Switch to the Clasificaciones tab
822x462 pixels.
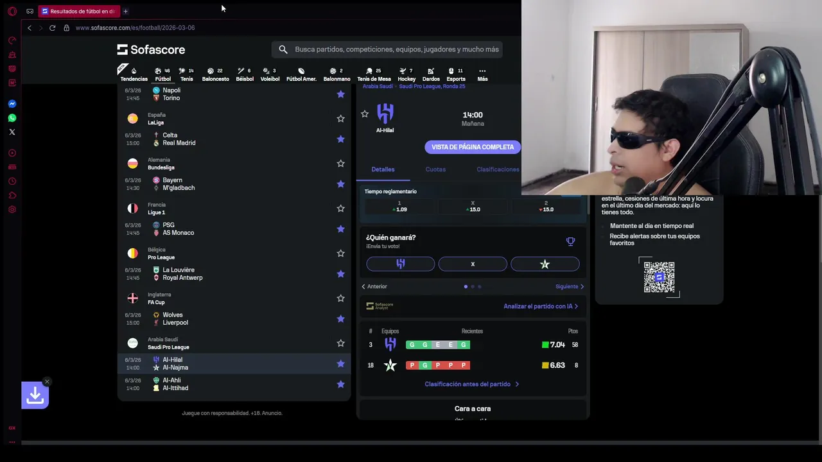pos(498,169)
